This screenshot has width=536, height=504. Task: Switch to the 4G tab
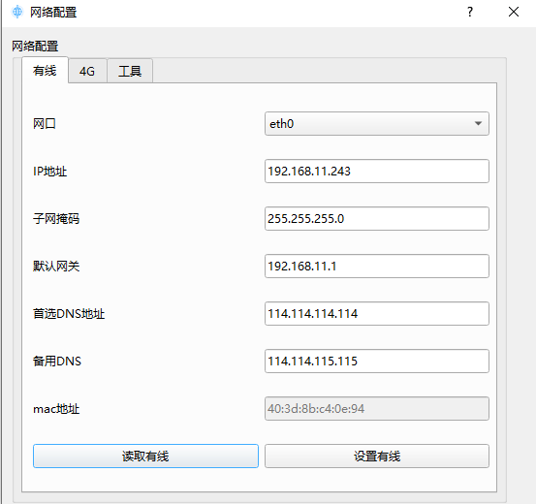[x=87, y=71]
